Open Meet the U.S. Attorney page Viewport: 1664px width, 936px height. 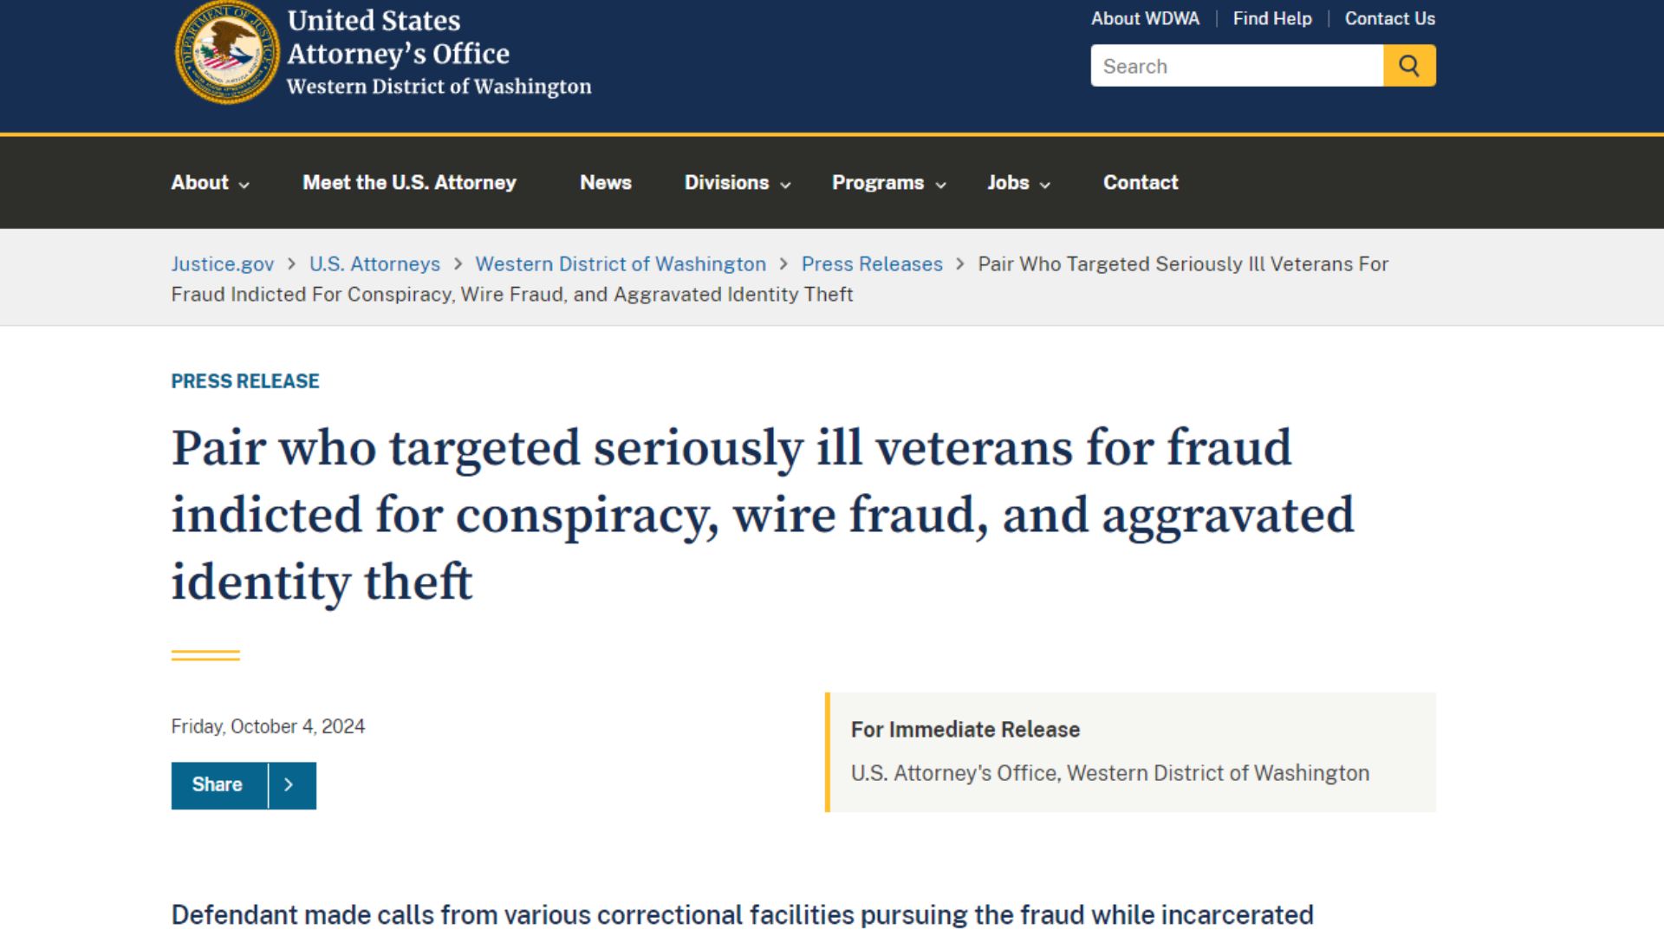[x=409, y=183]
